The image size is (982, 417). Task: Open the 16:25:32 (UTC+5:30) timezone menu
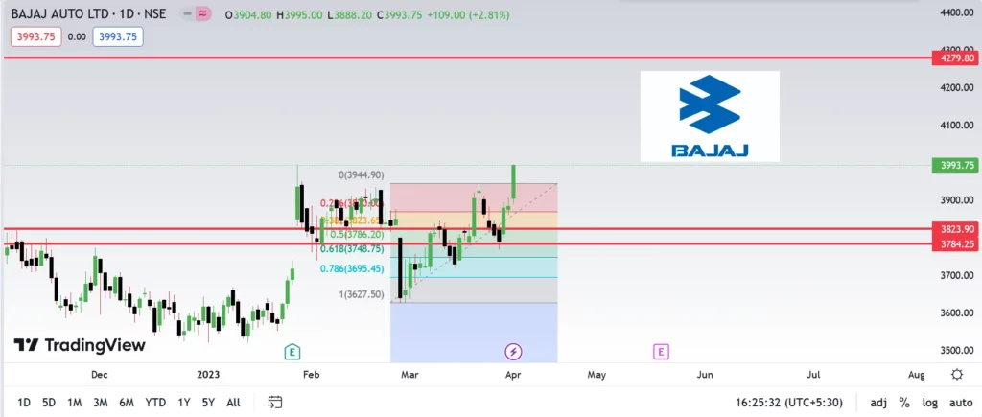[789, 402]
